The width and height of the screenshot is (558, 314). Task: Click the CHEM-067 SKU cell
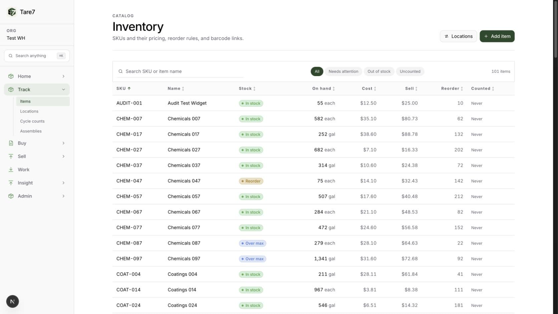point(129,212)
